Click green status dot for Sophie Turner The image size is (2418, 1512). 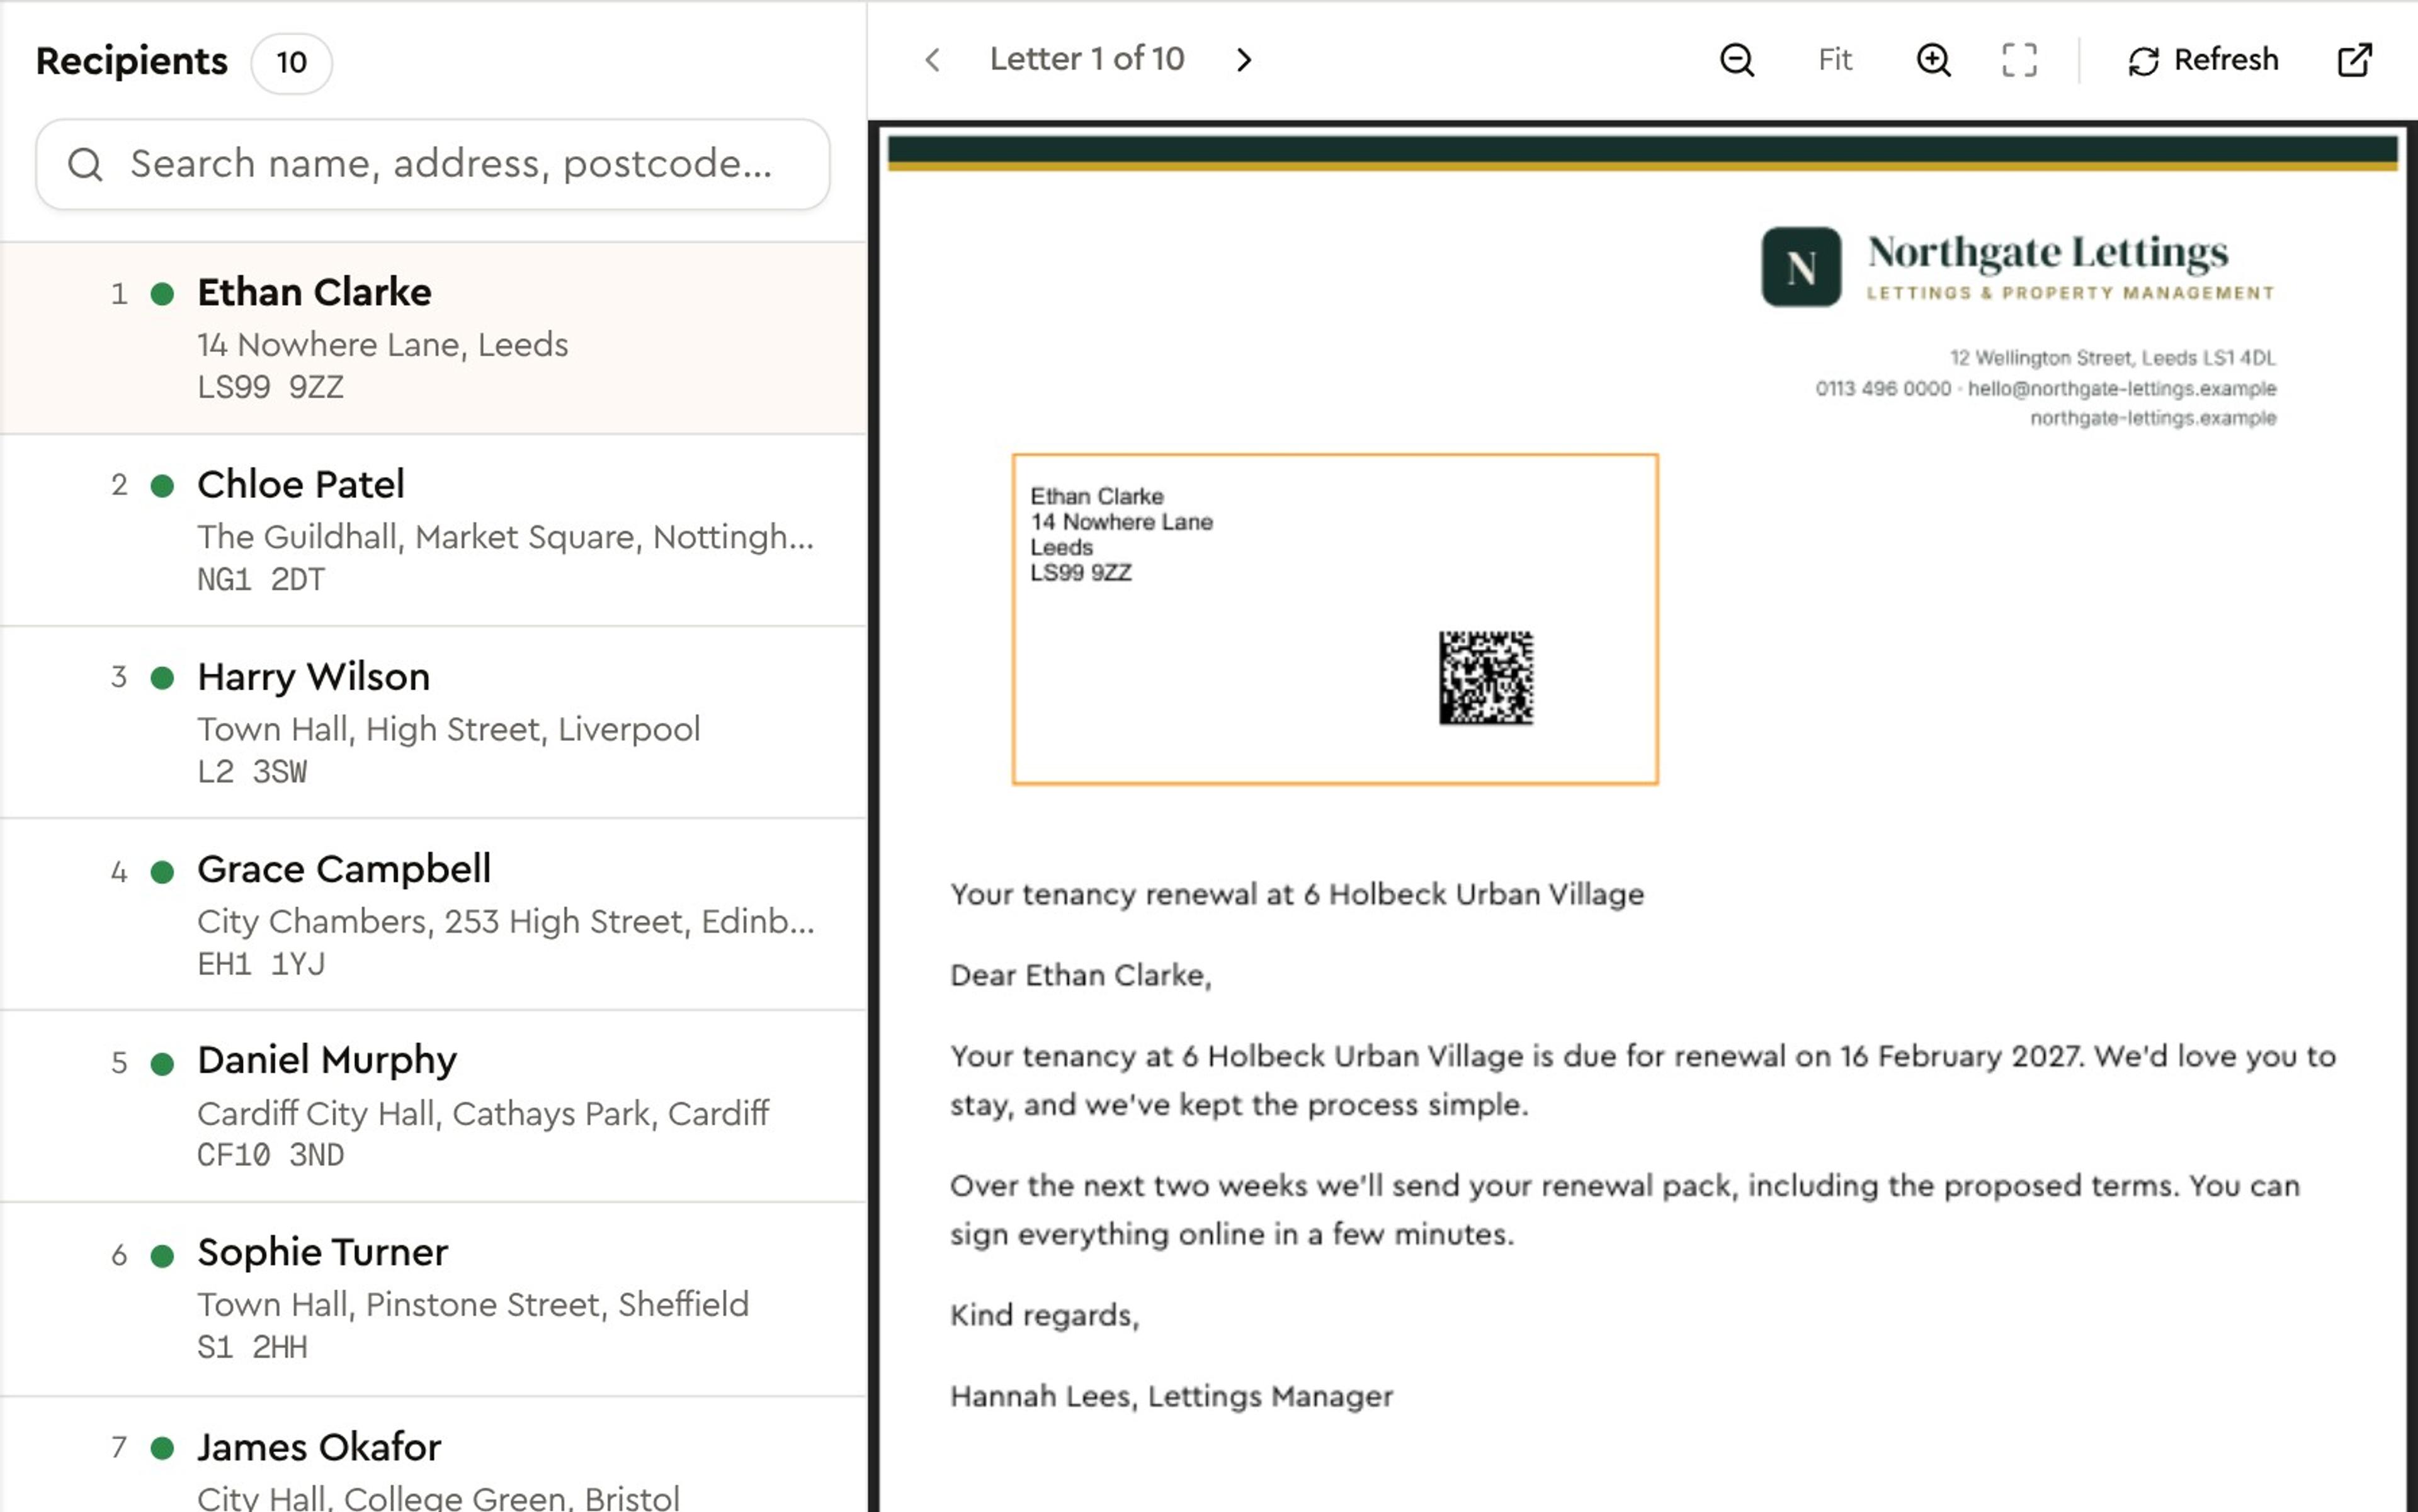(162, 1255)
